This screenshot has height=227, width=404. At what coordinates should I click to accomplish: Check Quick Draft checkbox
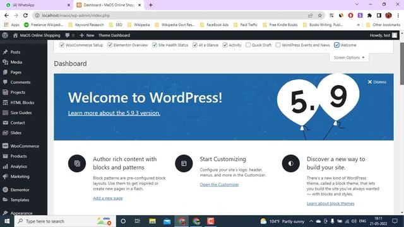[x=248, y=45]
